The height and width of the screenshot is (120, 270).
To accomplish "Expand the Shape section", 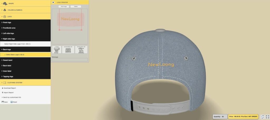I will tap(25, 3).
